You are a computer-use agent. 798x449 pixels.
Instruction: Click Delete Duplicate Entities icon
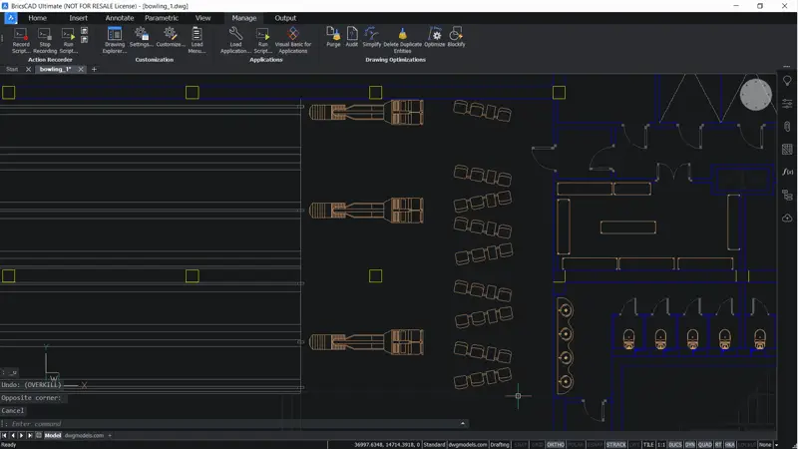click(402, 35)
